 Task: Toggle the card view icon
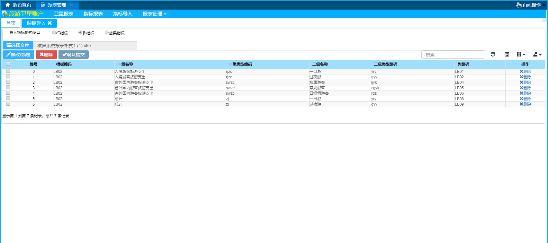click(507, 55)
